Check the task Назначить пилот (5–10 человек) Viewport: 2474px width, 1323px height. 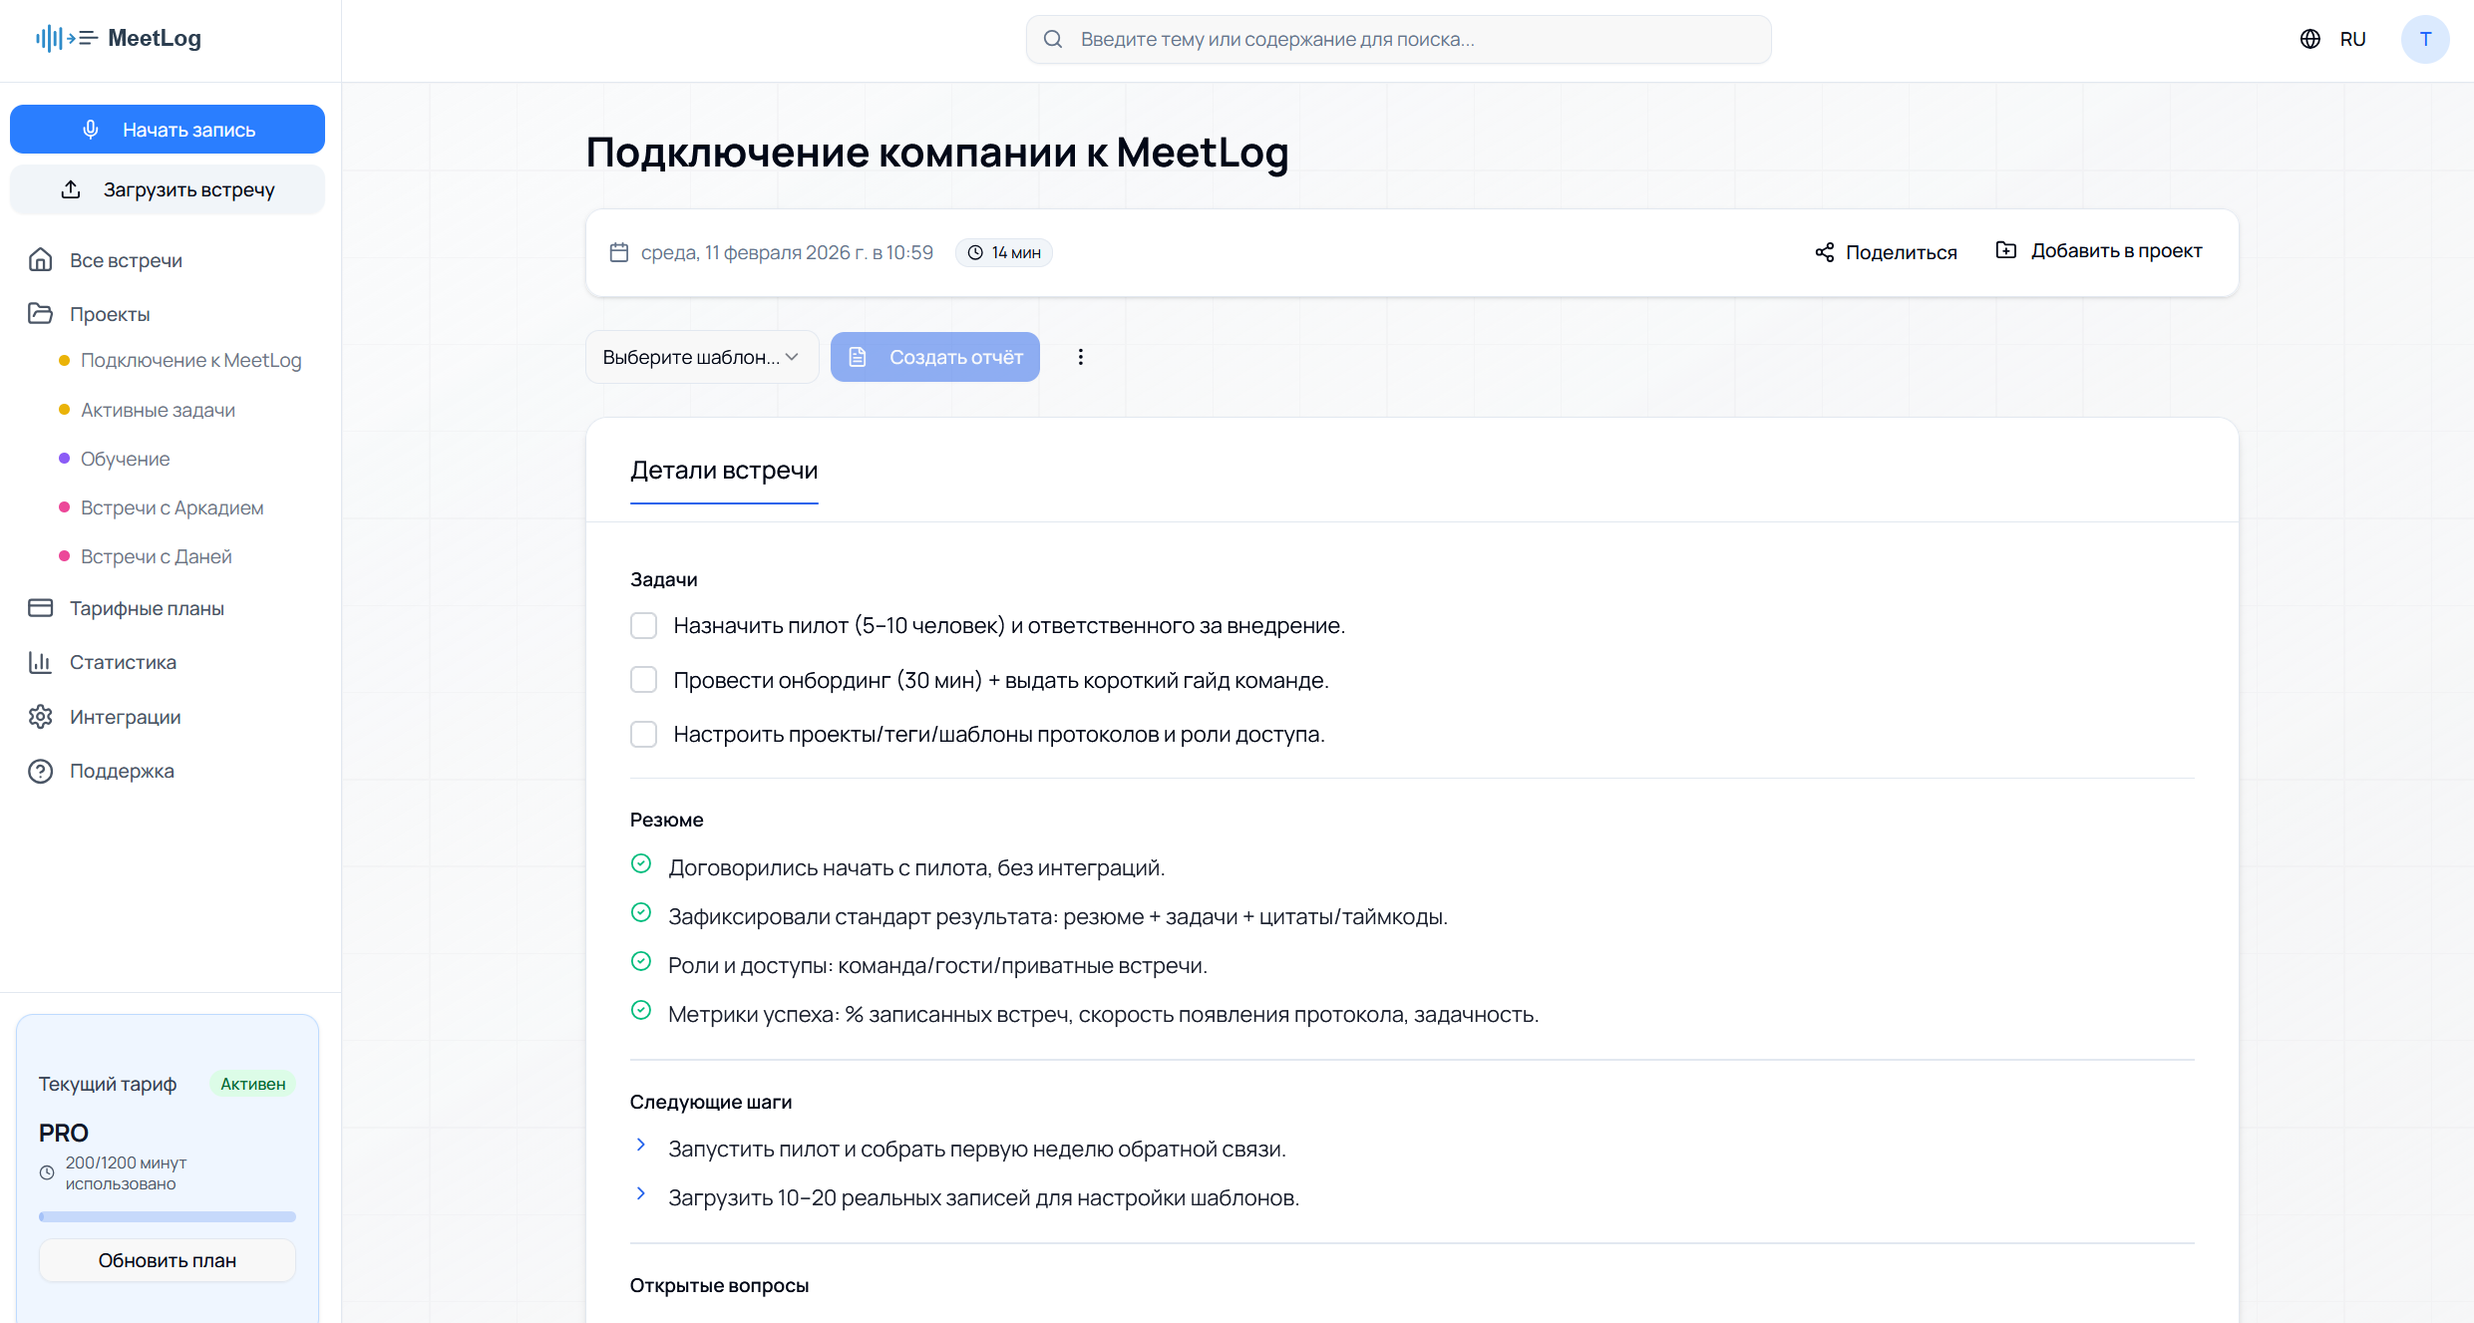click(643, 625)
